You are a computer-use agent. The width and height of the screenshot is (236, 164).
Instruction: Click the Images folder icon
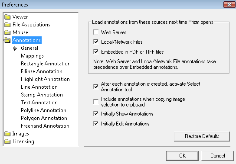(7, 134)
